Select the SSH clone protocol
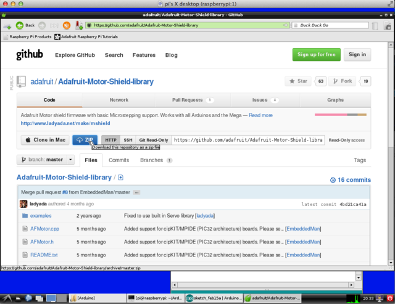The image size is (395, 304). [x=127, y=140]
